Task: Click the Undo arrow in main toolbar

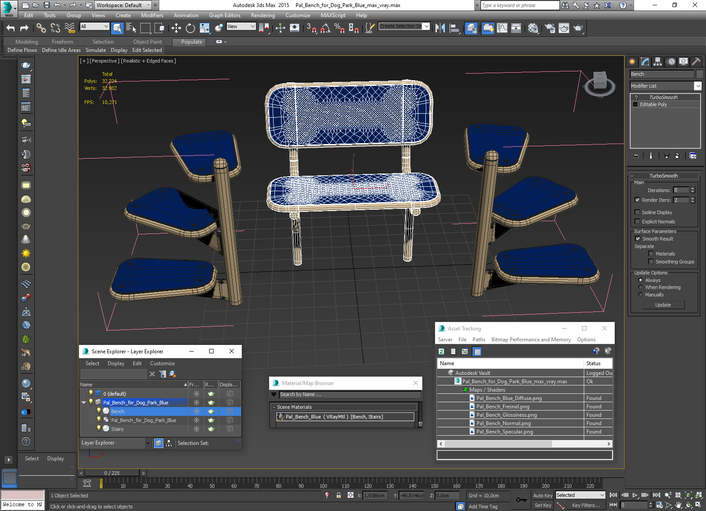Action: [x=11, y=28]
